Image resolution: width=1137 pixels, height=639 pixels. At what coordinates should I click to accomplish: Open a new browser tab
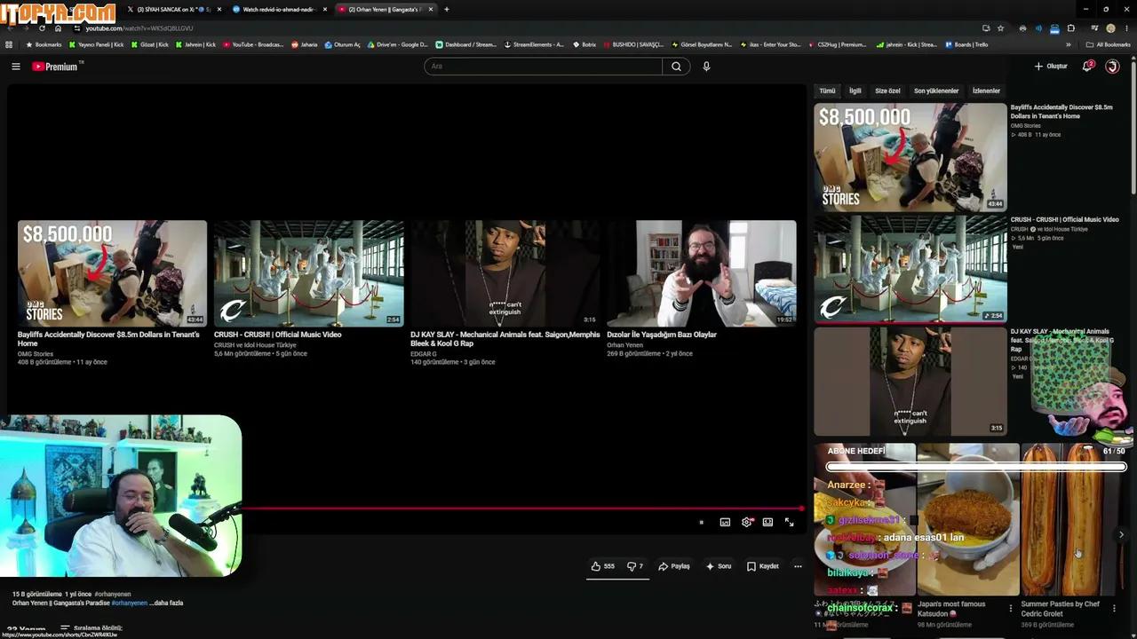(x=447, y=9)
